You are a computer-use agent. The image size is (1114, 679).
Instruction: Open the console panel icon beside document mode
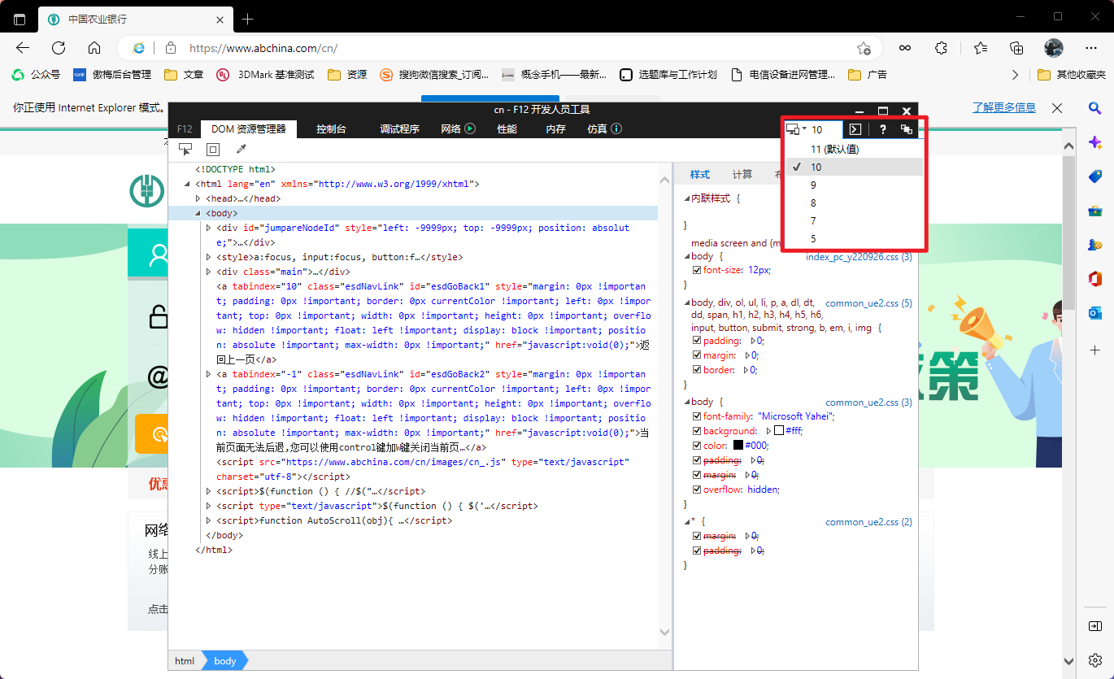pos(855,129)
